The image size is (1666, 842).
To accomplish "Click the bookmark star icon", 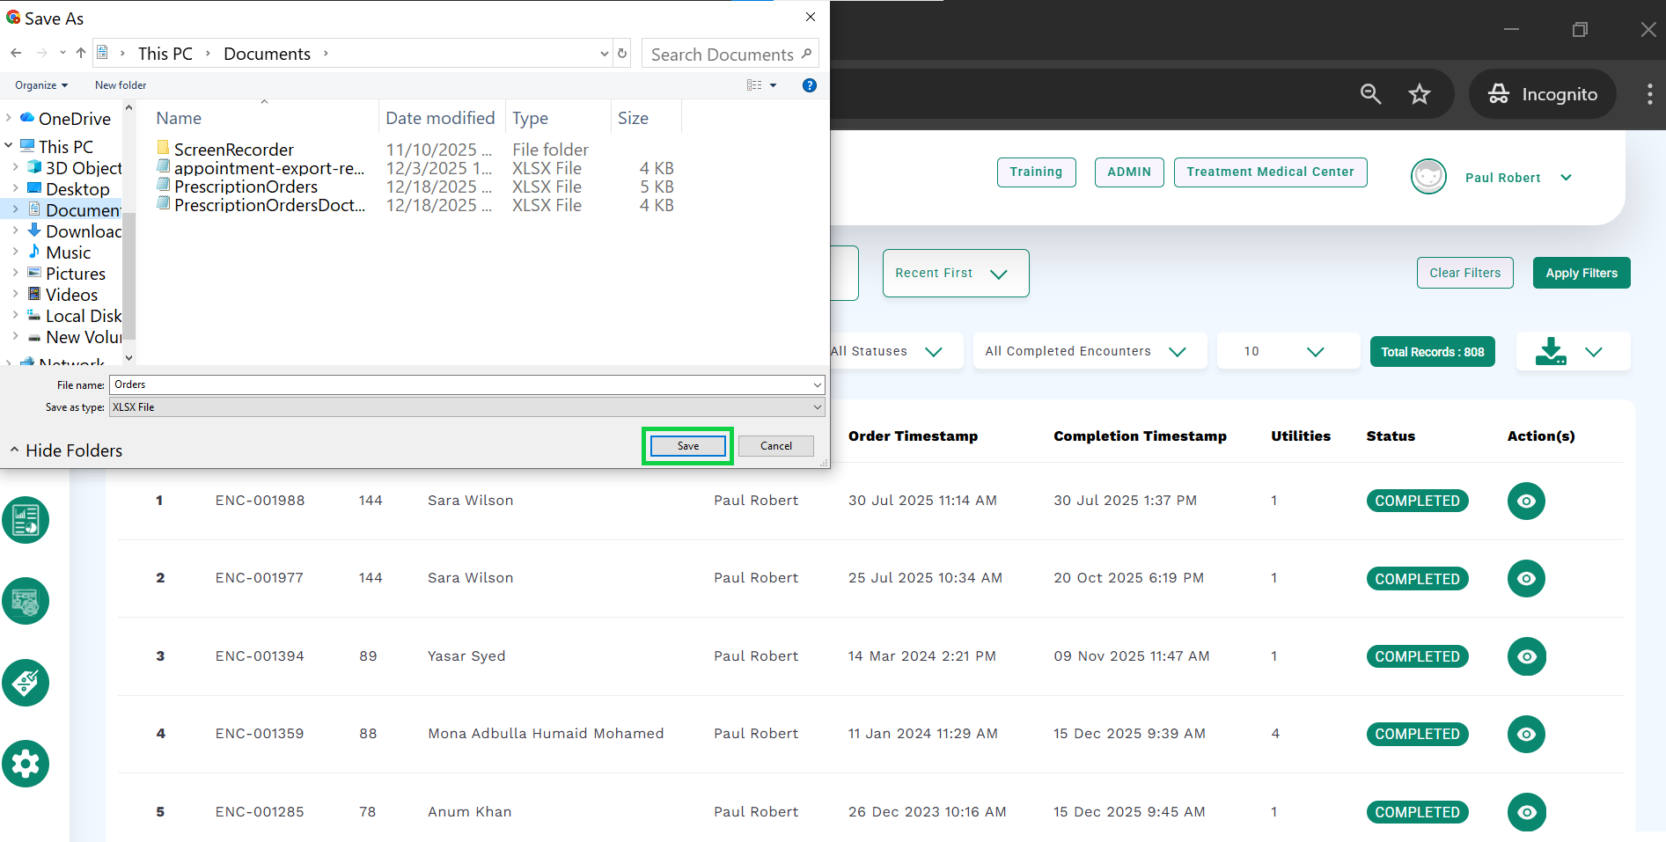I will click(1419, 94).
